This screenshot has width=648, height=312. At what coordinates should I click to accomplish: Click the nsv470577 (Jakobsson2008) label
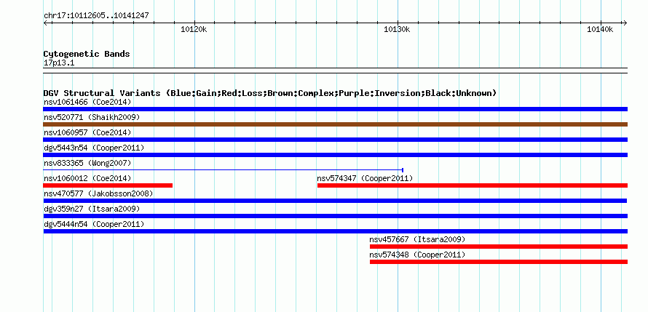tap(98, 193)
